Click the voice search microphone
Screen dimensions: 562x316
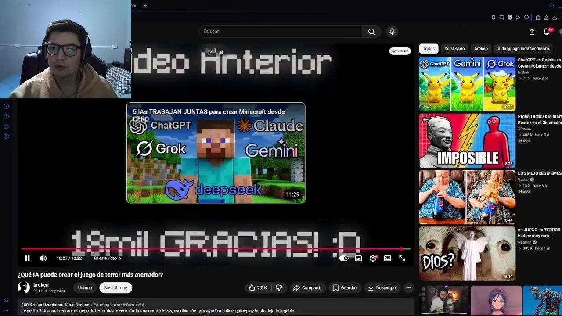(392, 32)
